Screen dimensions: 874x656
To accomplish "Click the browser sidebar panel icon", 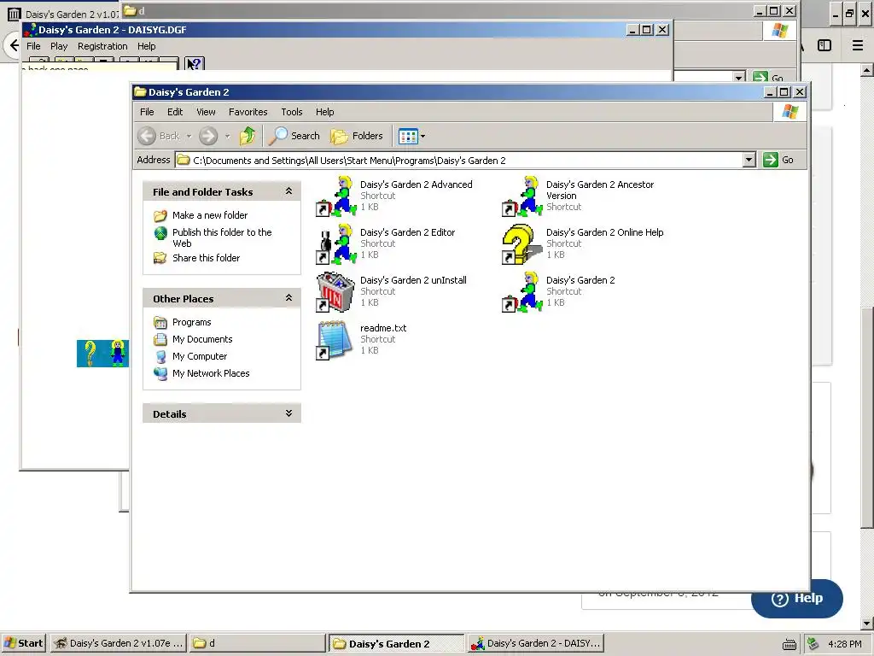I will 824,45.
